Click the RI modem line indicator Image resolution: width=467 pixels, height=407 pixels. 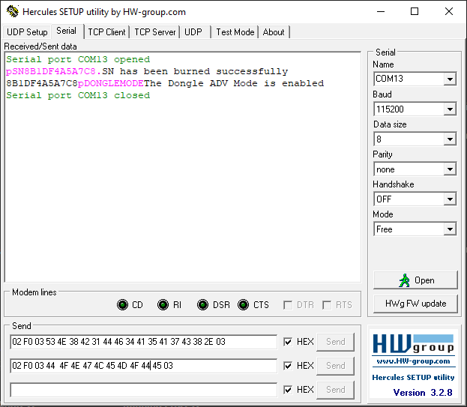coord(163,304)
